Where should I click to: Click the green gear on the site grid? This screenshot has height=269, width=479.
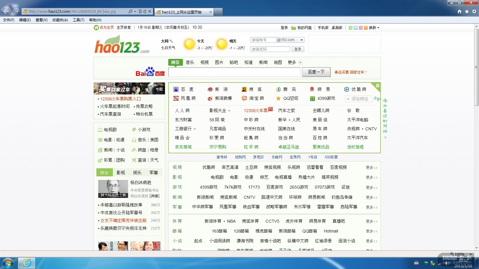click(378, 86)
